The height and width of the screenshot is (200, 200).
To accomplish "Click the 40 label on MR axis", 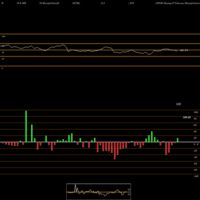I will click(x=195, y=132).
